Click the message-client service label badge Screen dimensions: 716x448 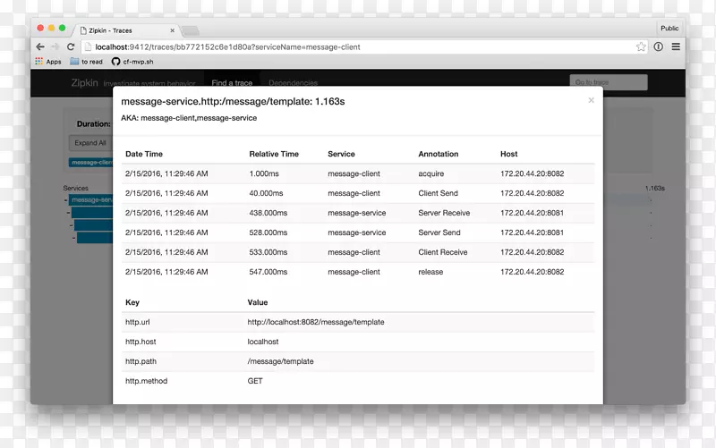coord(91,163)
